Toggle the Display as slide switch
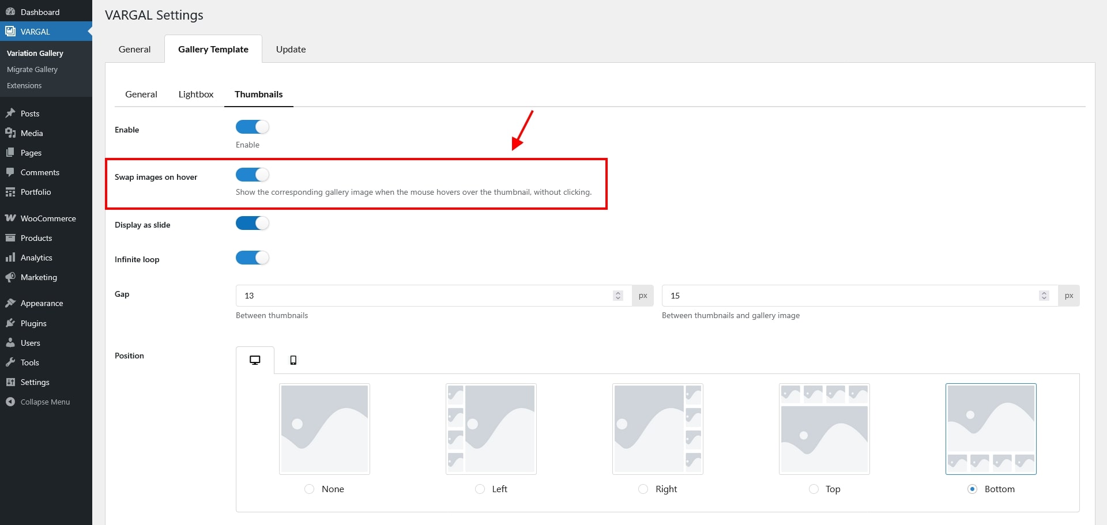 (x=253, y=223)
